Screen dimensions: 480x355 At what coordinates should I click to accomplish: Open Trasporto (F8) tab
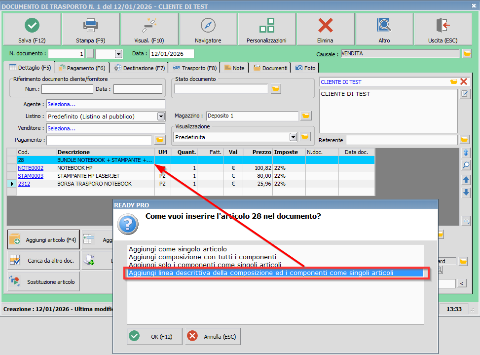click(195, 68)
